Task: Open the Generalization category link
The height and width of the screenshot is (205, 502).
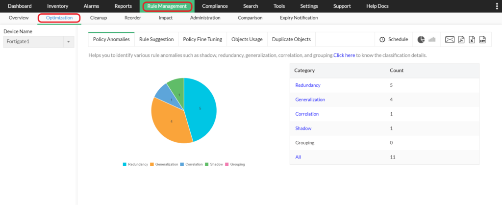Action: [x=310, y=100]
